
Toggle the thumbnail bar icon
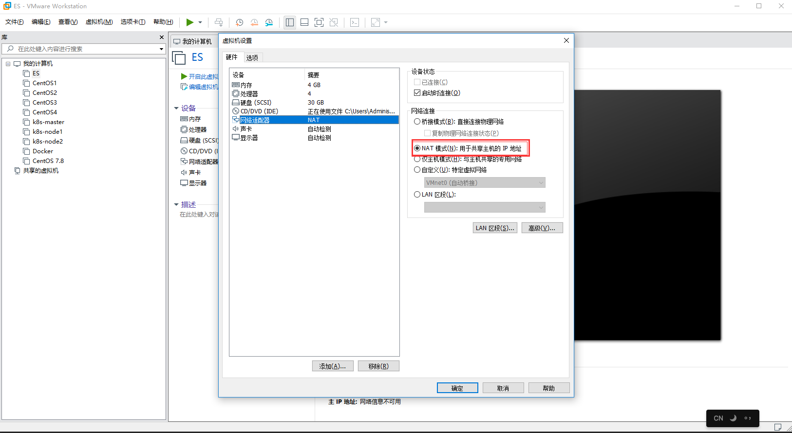pos(304,22)
